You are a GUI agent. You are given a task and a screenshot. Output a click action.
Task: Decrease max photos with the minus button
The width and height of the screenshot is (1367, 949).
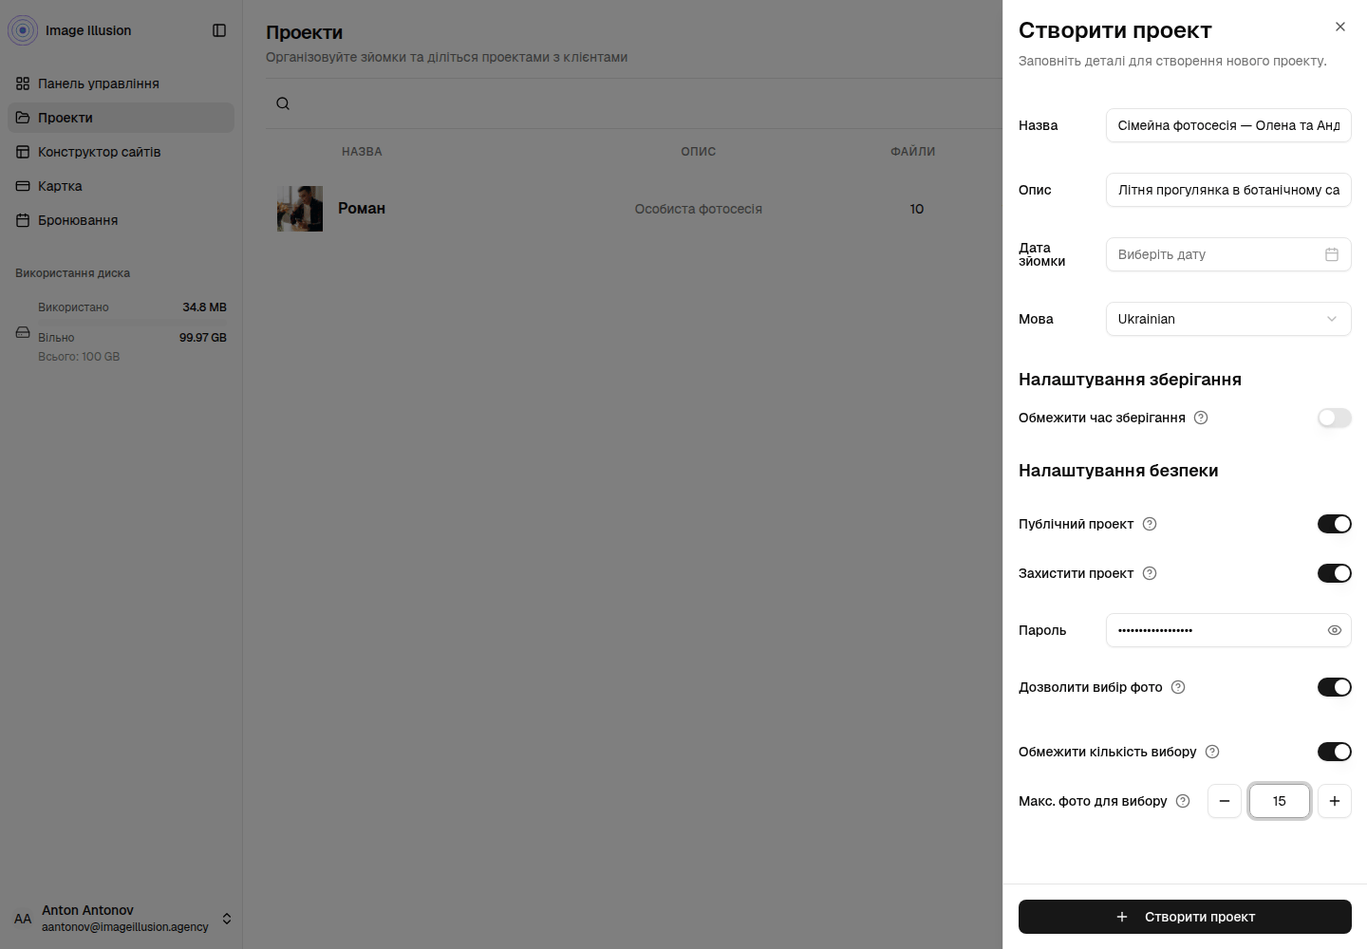coord(1225,801)
